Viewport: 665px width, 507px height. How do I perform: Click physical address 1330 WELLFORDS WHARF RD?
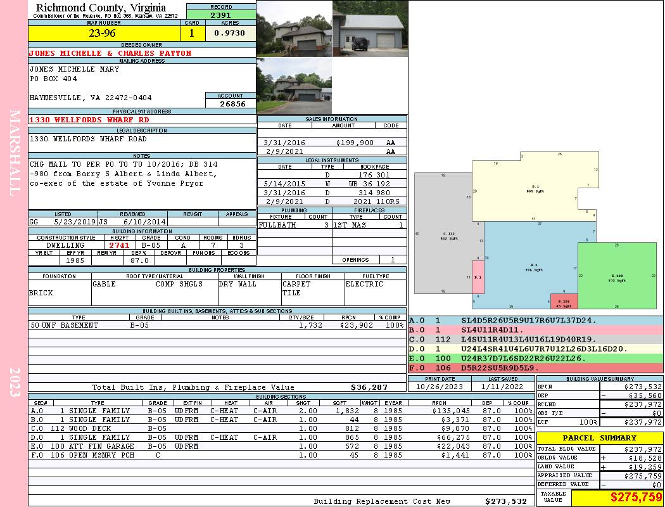[x=89, y=120]
